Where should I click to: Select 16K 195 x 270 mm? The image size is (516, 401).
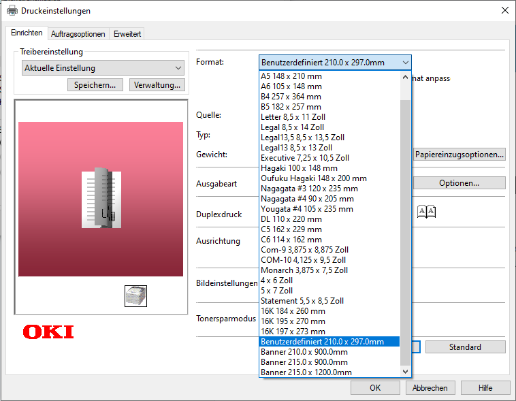(x=329, y=321)
